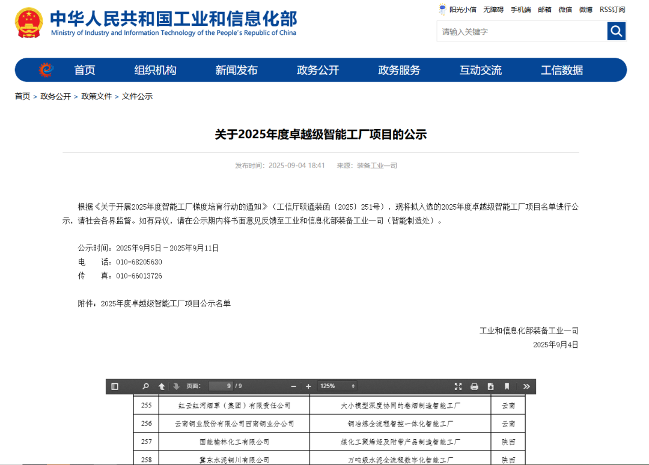The height and width of the screenshot is (465, 649).
Task: Print the PDF document
Action: click(x=474, y=386)
